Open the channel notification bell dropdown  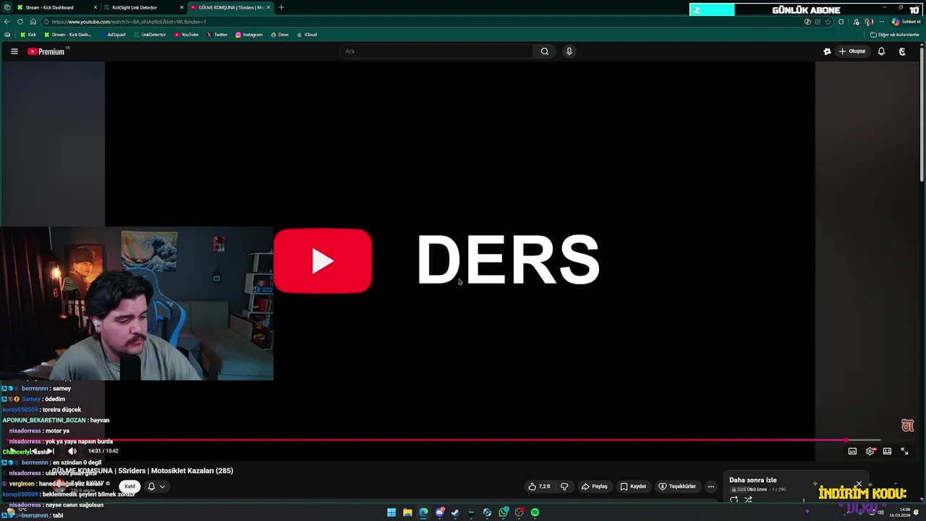coord(156,486)
